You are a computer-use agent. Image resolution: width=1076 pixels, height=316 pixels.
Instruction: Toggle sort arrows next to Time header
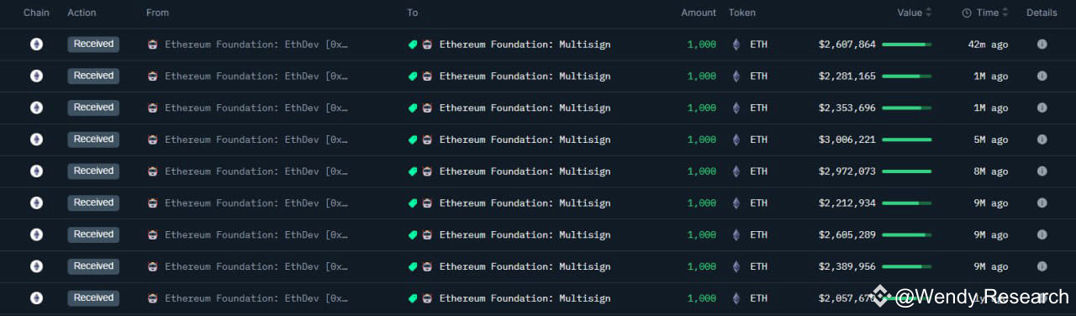point(1005,13)
